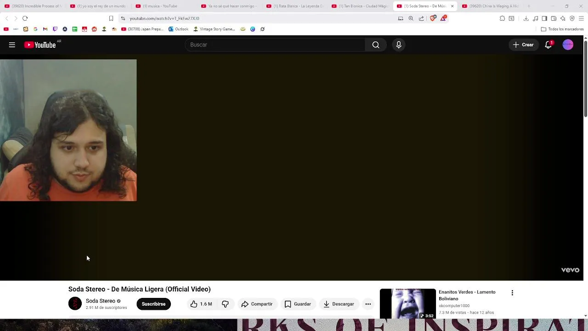Dislike the video with thumbs-down
Image resolution: width=588 pixels, height=331 pixels.
click(225, 304)
